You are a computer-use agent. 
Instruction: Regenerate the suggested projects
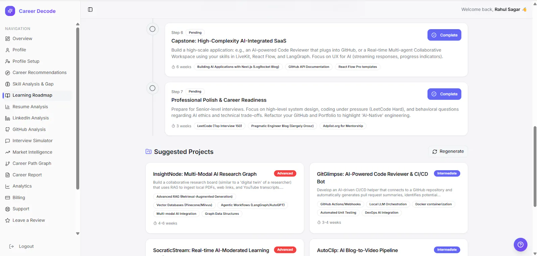coord(448,152)
